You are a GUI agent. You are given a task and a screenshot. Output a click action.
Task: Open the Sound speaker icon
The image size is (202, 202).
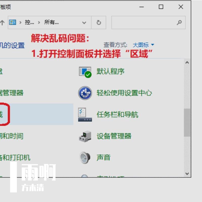click(85, 158)
